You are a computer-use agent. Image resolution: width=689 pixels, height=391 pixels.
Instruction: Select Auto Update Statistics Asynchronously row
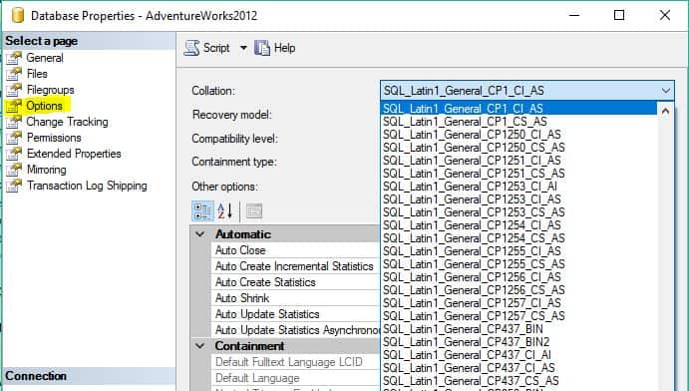[295, 330]
